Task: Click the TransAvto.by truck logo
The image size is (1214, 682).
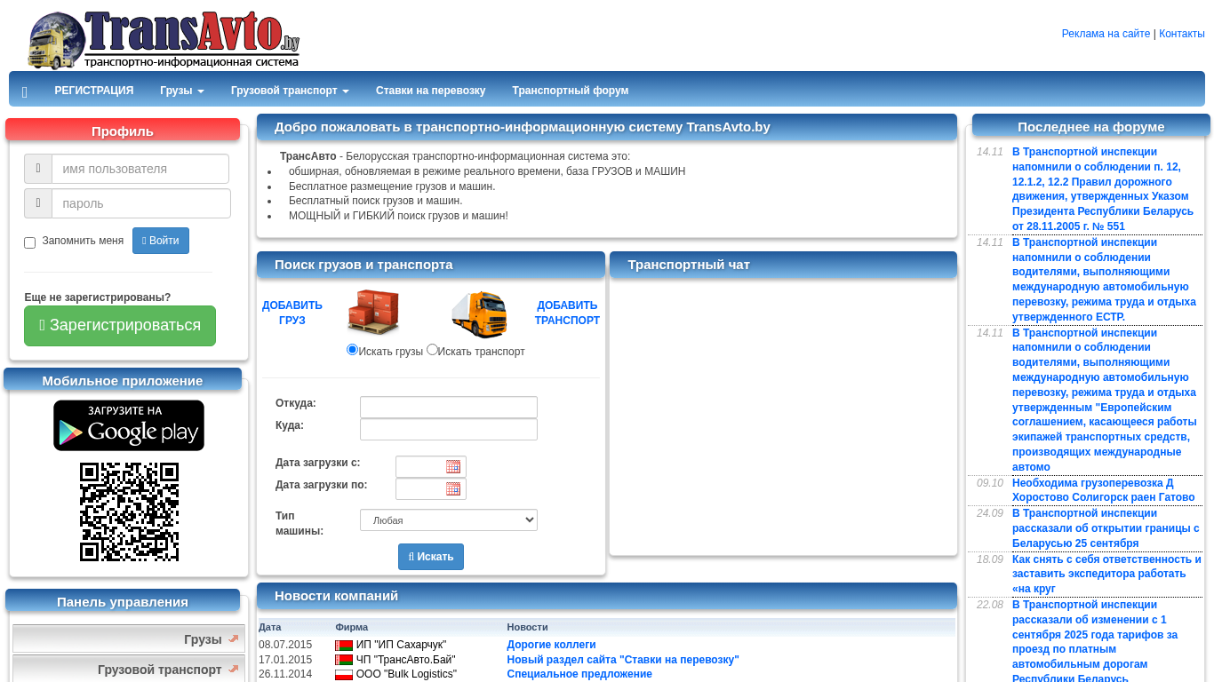Action: [x=164, y=40]
